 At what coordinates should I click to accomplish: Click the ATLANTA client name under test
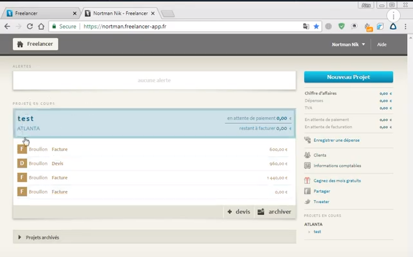point(28,128)
